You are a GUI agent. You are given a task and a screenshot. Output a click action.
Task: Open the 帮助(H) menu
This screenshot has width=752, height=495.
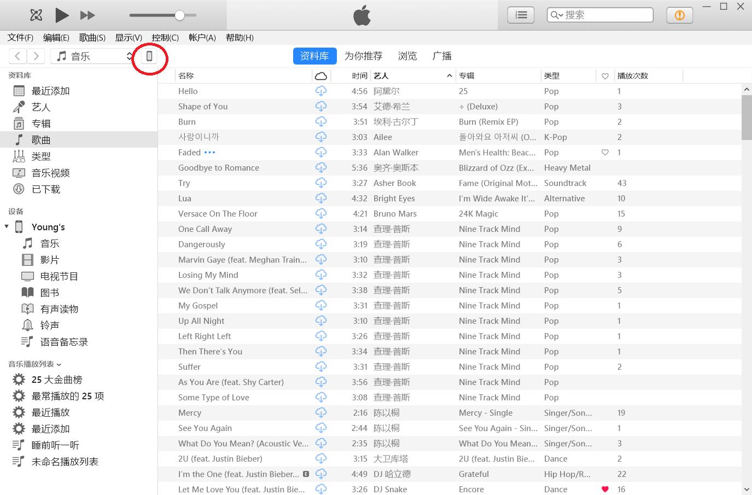click(x=240, y=38)
